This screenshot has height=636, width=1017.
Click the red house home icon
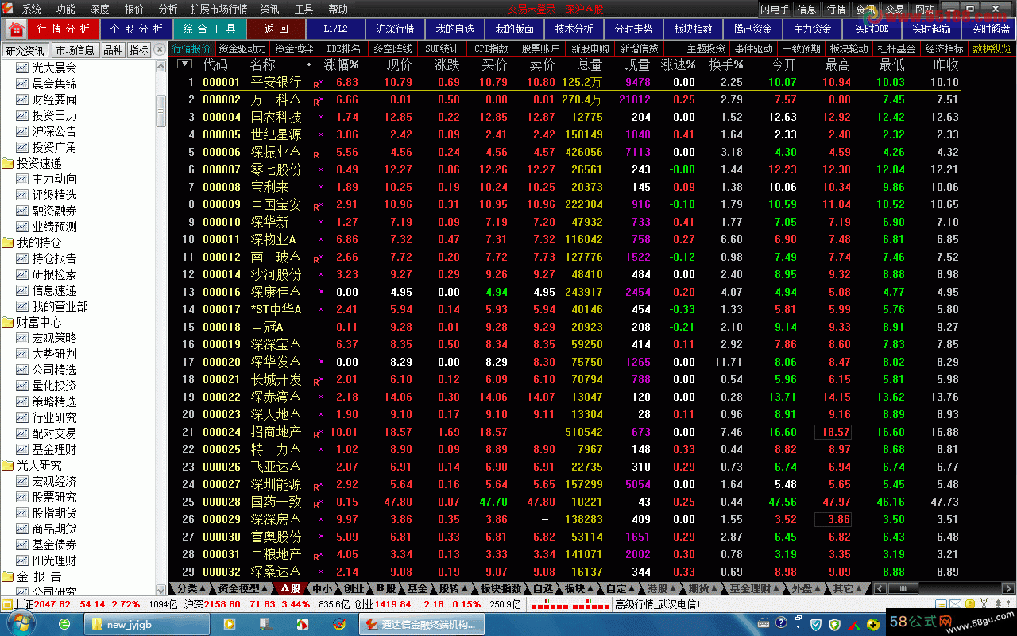pos(14,29)
